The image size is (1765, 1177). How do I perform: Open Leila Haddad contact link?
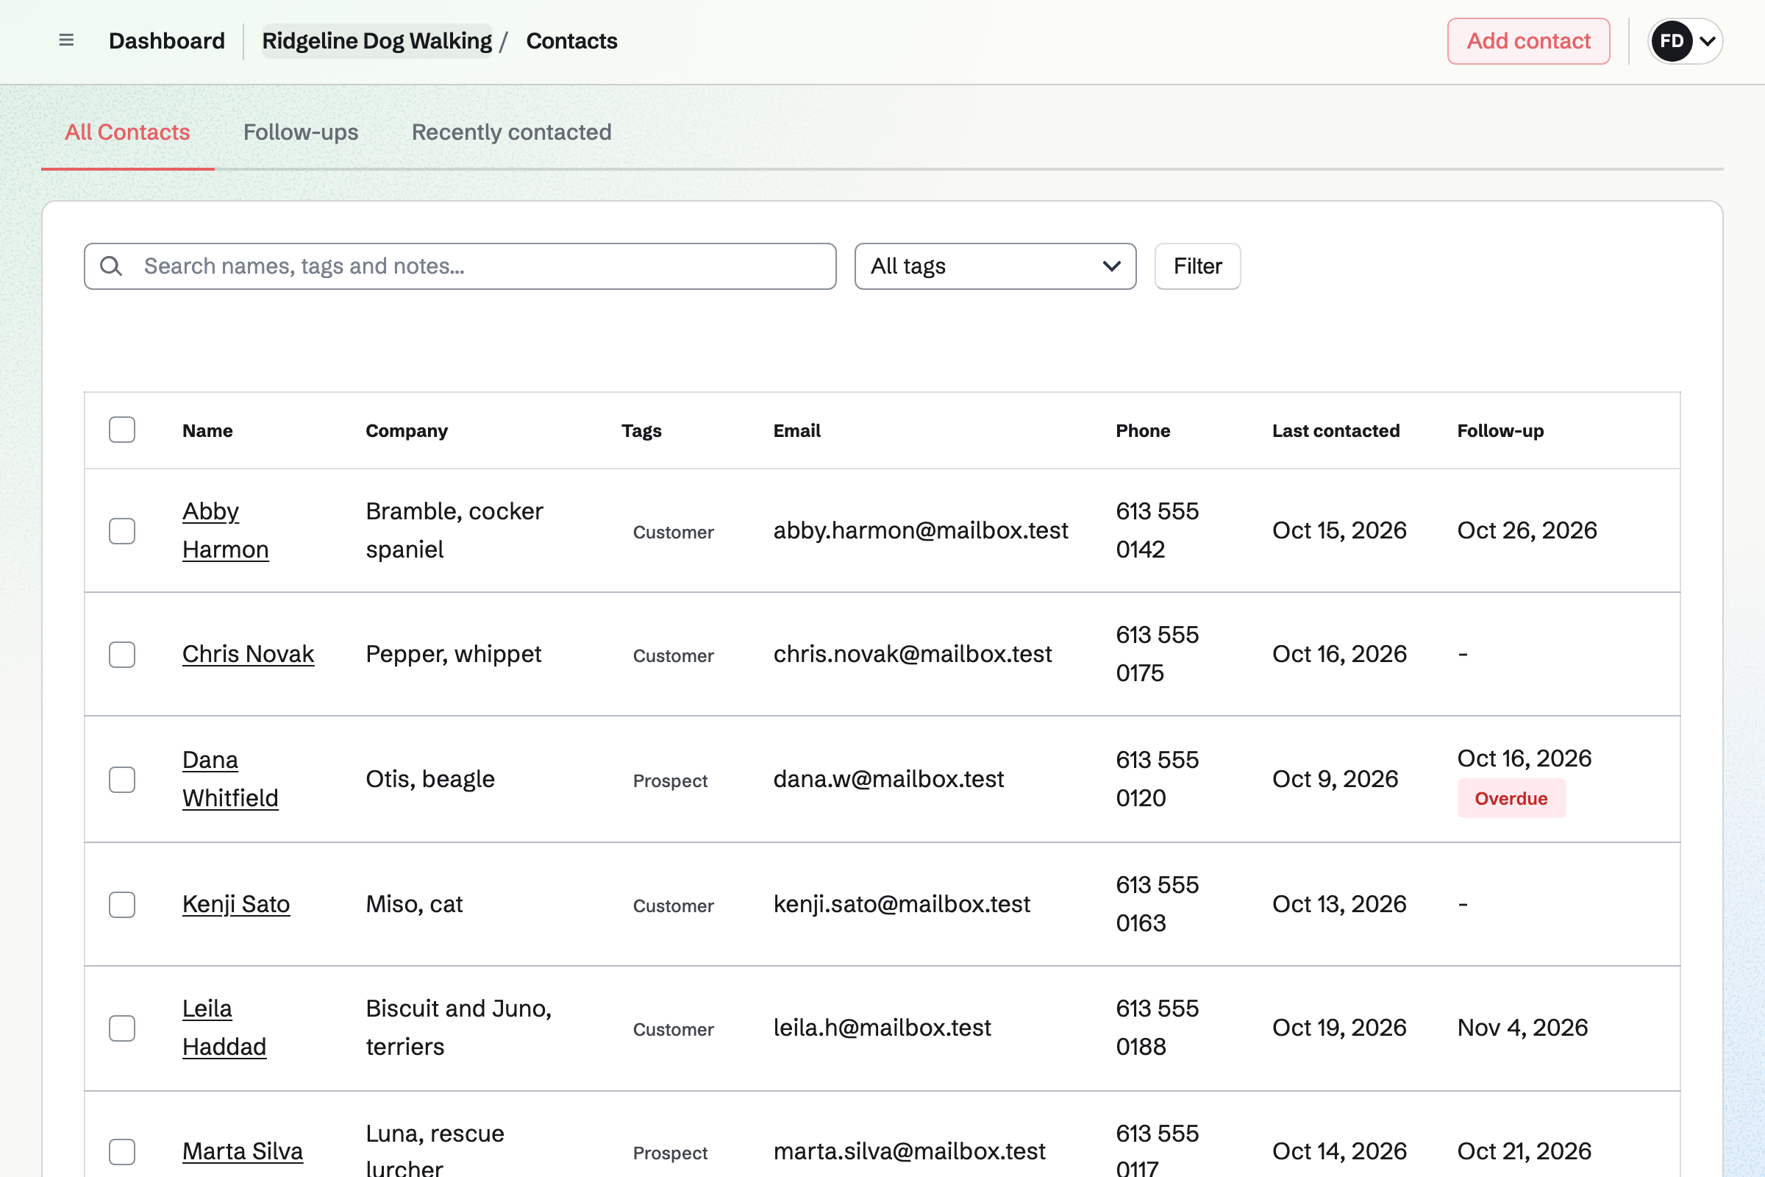coord(224,1027)
